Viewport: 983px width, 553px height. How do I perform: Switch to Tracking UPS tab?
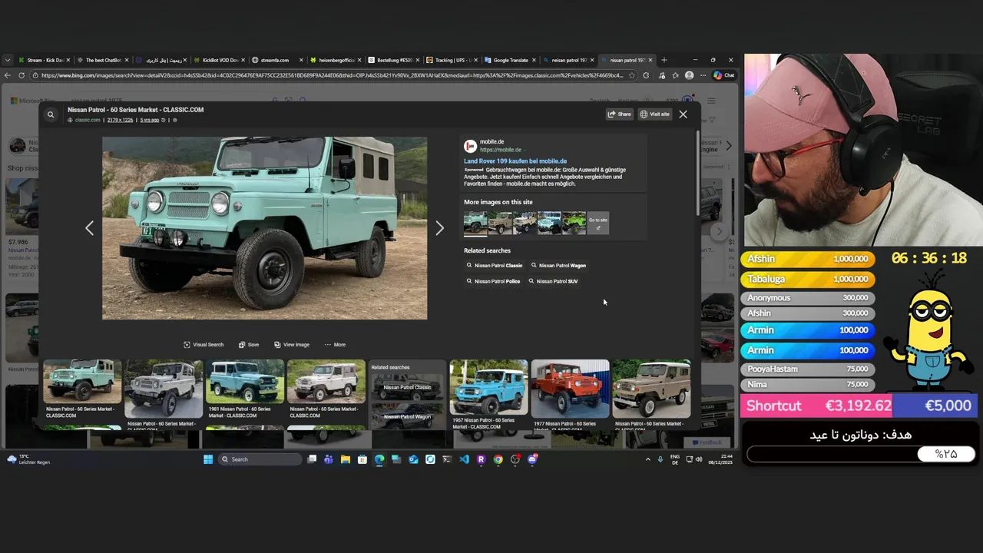(453, 60)
